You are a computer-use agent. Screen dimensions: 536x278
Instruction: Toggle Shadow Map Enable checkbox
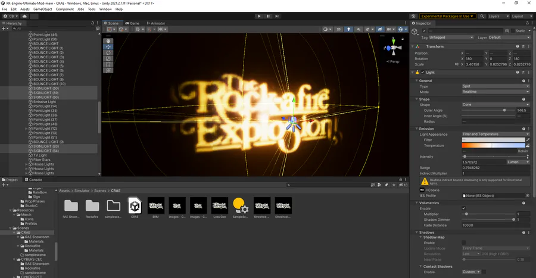464,243
